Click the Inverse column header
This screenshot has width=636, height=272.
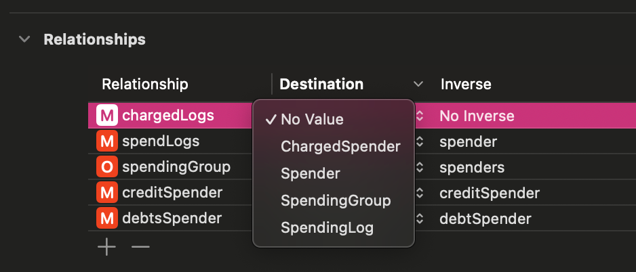466,85
